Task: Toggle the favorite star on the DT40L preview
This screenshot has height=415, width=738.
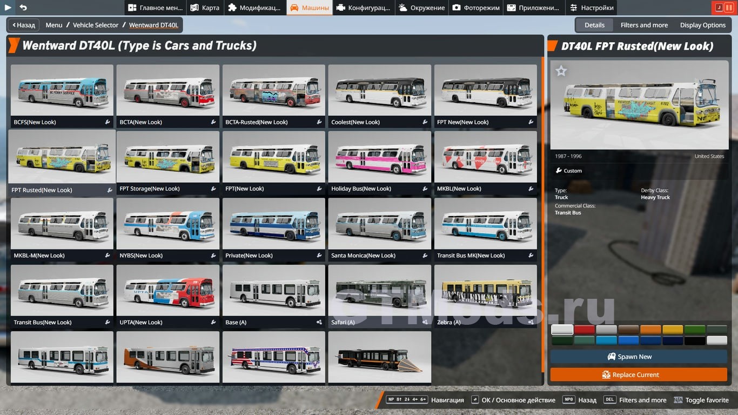Action: tap(561, 71)
